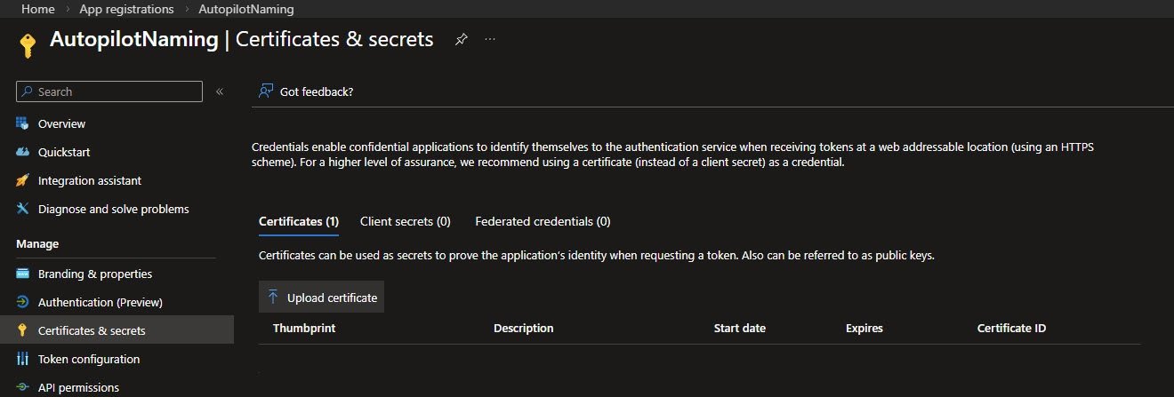Image resolution: width=1174 pixels, height=397 pixels.
Task: Click the API permissions icon
Action: coord(23,387)
